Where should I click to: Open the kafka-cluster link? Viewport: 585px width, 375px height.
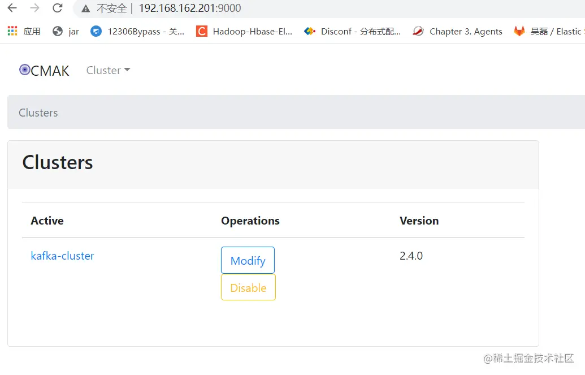[62, 256]
